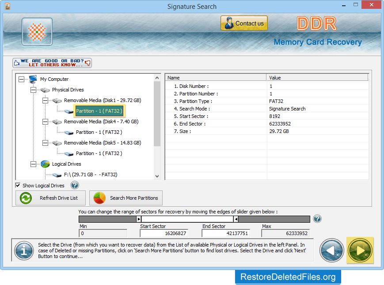Screen dimensions: 384x285
Task: Click the left start-sector slider handle
Action: pos(139,219)
